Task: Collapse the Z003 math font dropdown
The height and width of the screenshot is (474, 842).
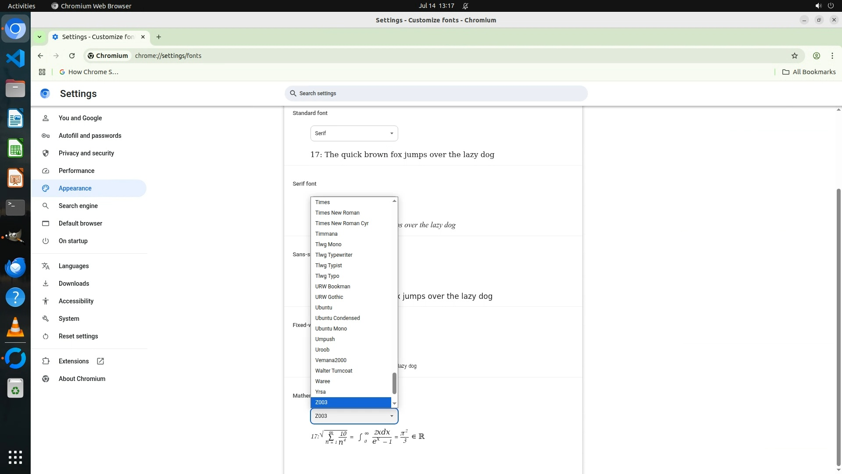Action: 354,416
